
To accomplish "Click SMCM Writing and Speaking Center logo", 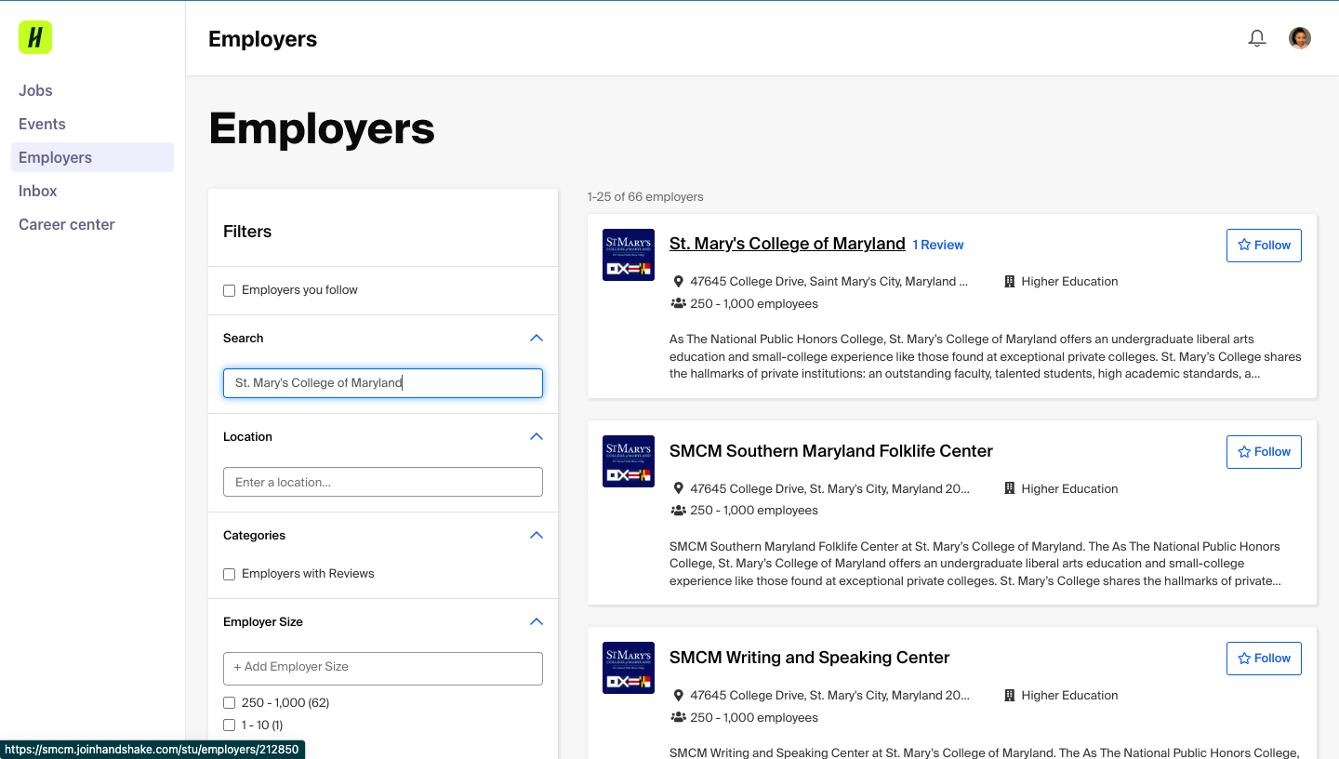I will tap(629, 668).
